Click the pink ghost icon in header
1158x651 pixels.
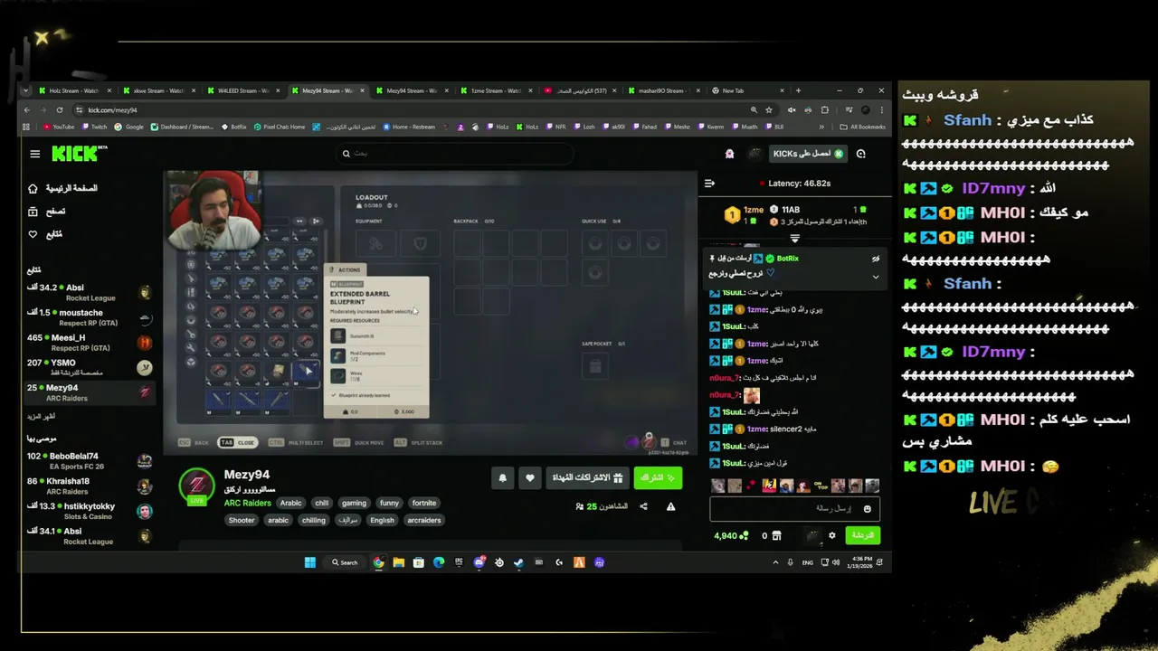pyautogui.click(x=730, y=154)
